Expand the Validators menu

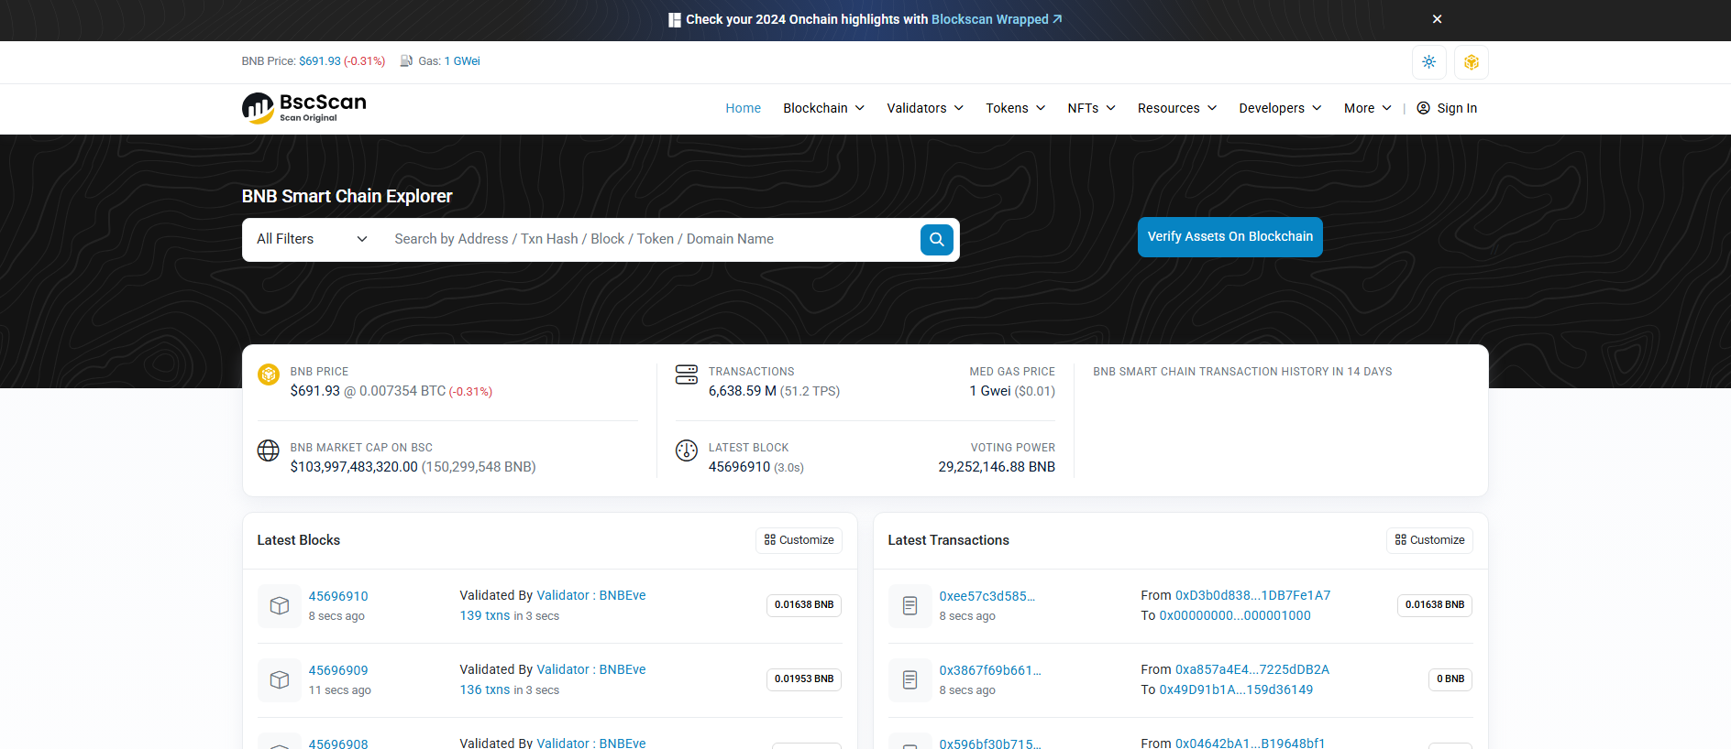coord(925,108)
